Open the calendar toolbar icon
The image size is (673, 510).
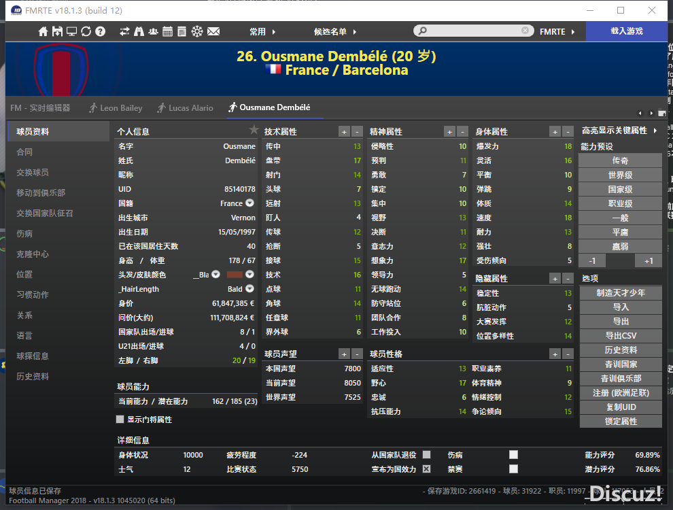coord(167,31)
